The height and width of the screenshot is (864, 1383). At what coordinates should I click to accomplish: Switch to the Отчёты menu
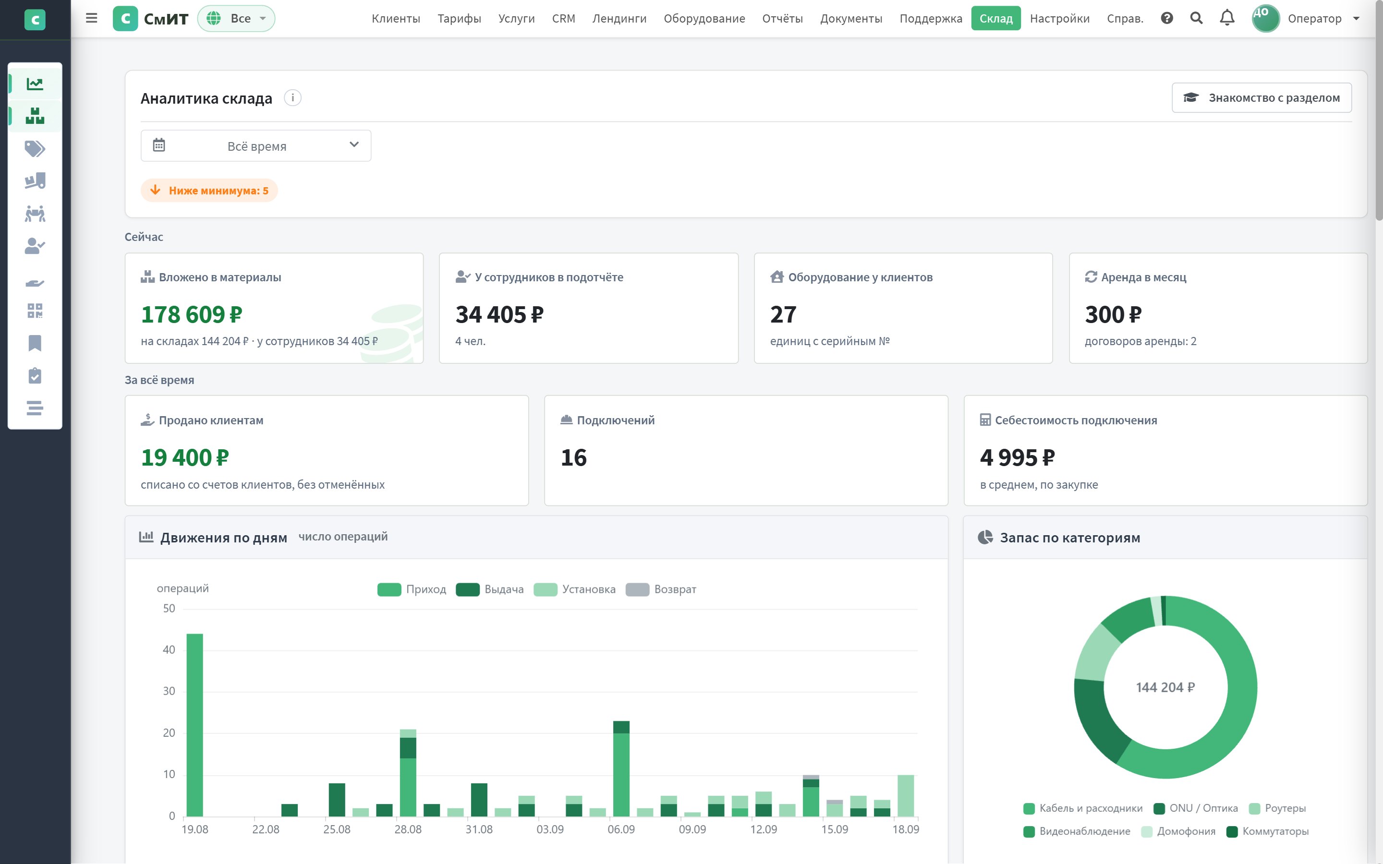tap(782, 18)
